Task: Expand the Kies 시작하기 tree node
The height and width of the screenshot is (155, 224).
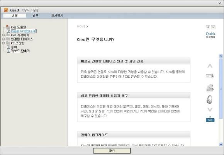Action: point(3,35)
